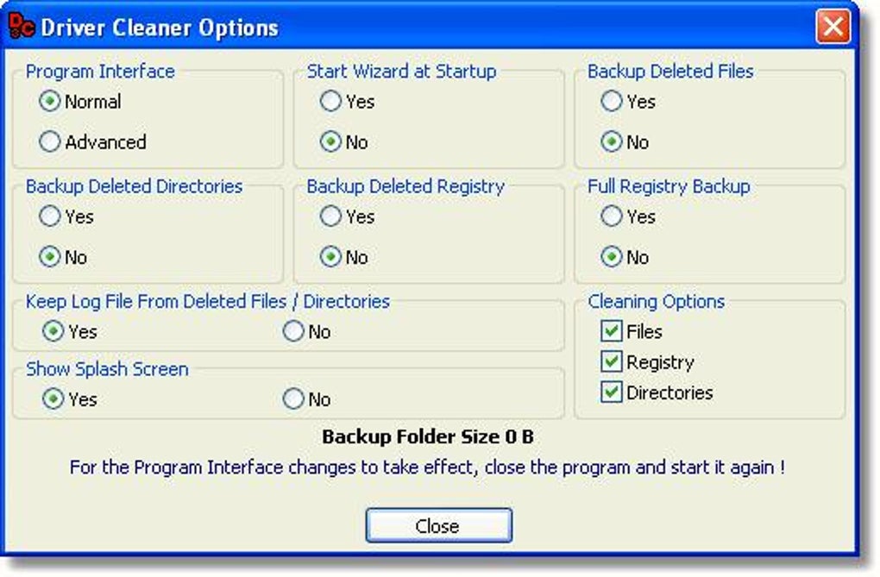The height and width of the screenshot is (577, 880).
Task: Click the Close button
Action: pos(438,525)
